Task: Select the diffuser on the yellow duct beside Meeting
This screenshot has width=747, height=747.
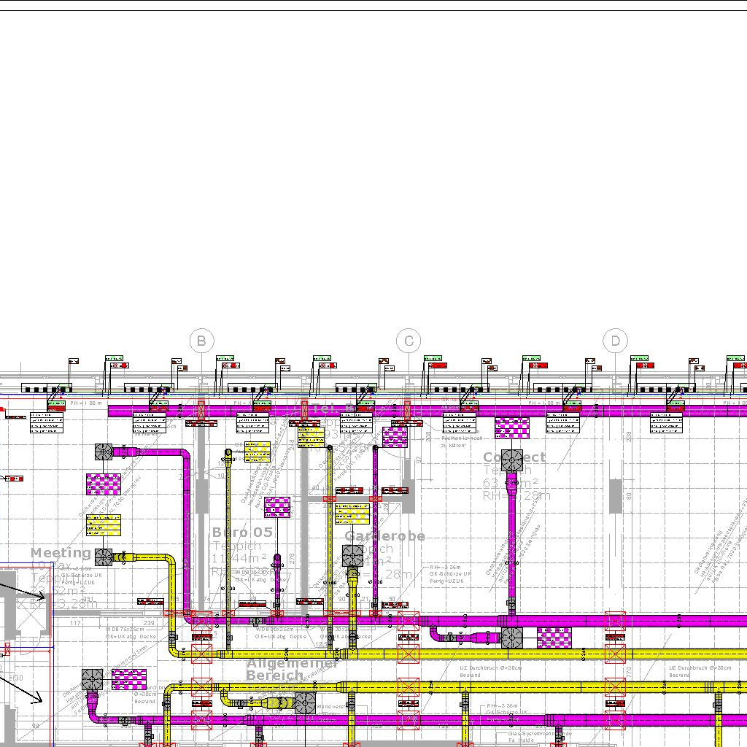Action: pos(104,557)
